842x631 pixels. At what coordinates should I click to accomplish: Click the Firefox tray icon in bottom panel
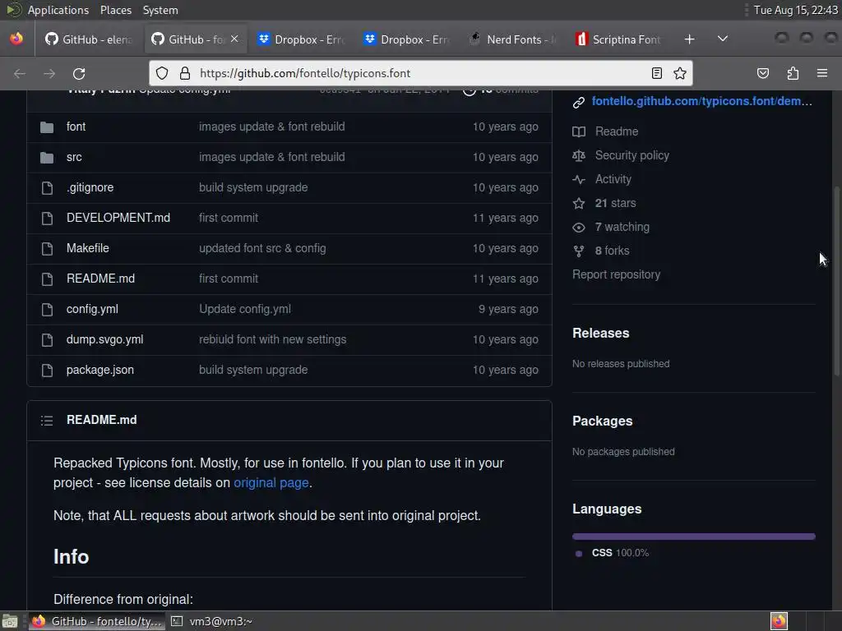[x=779, y=621]
